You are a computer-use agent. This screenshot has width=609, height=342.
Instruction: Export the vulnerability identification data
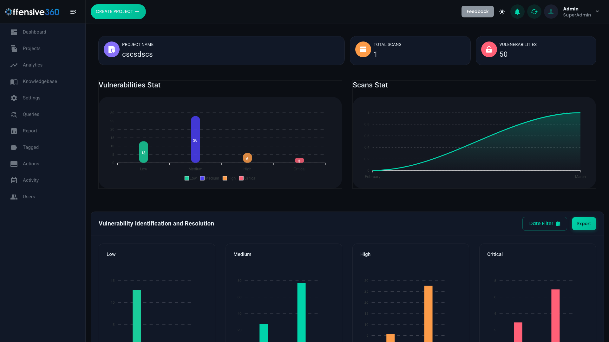pyautogui.click(x=584, y=224)
